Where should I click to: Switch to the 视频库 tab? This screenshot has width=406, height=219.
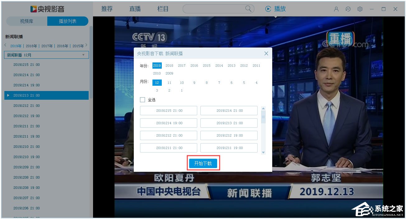pyautogui.click(x=26, y=21)
